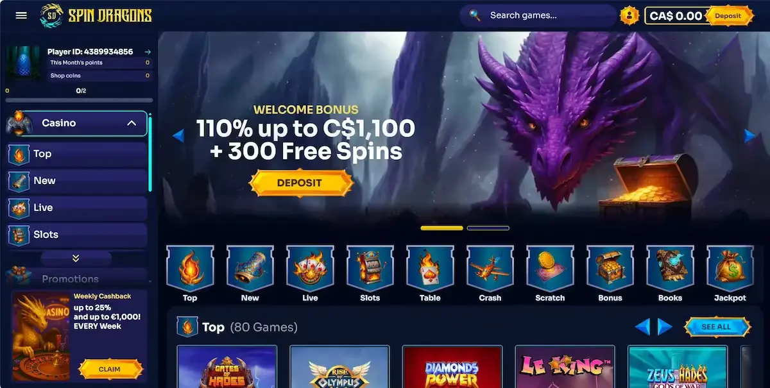The image size is (770, 388).
Task: Expand more casino categories with double chevron
Action: pos(76,258)
